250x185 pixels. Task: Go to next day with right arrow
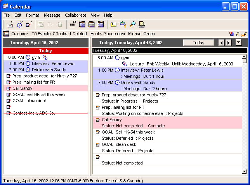click(229, 43)
